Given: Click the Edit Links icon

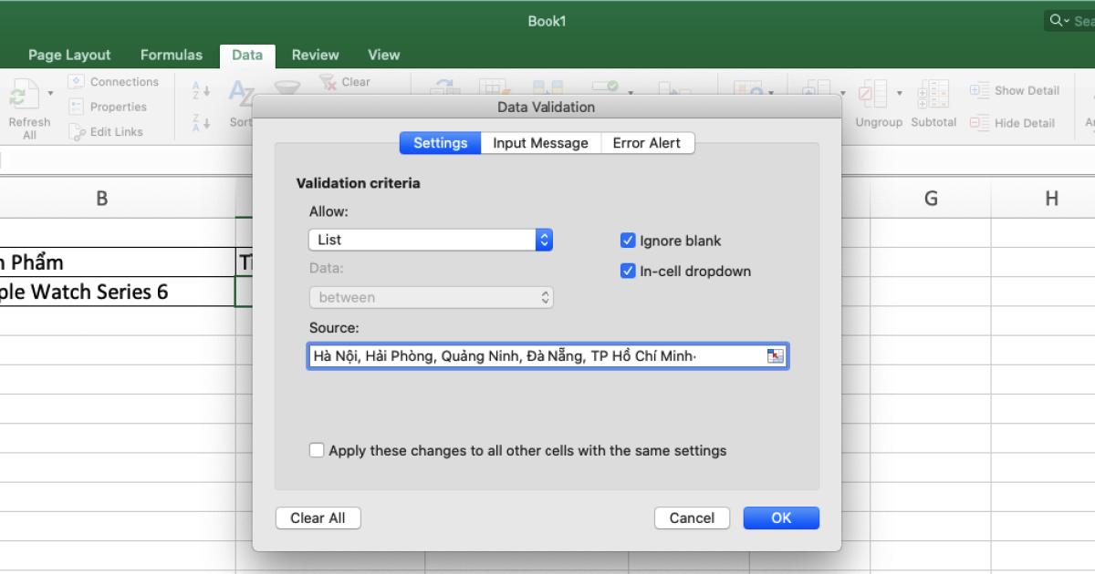Looking at the screenshot, I should pyautogui.click(x=77, y=131).
